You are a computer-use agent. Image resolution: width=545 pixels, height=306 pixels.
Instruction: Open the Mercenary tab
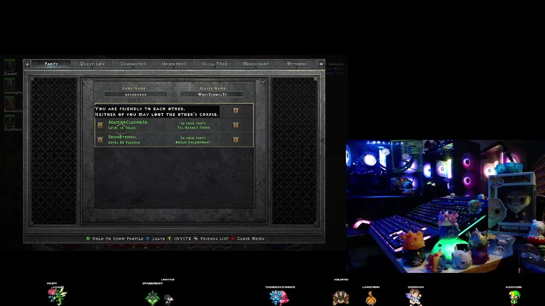(x=256, y=64)
